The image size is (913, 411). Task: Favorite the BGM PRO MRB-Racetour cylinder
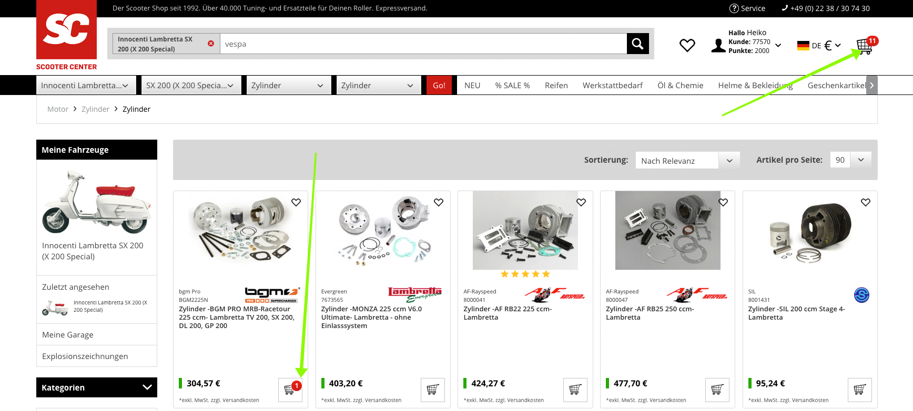[x=296, y=202]
